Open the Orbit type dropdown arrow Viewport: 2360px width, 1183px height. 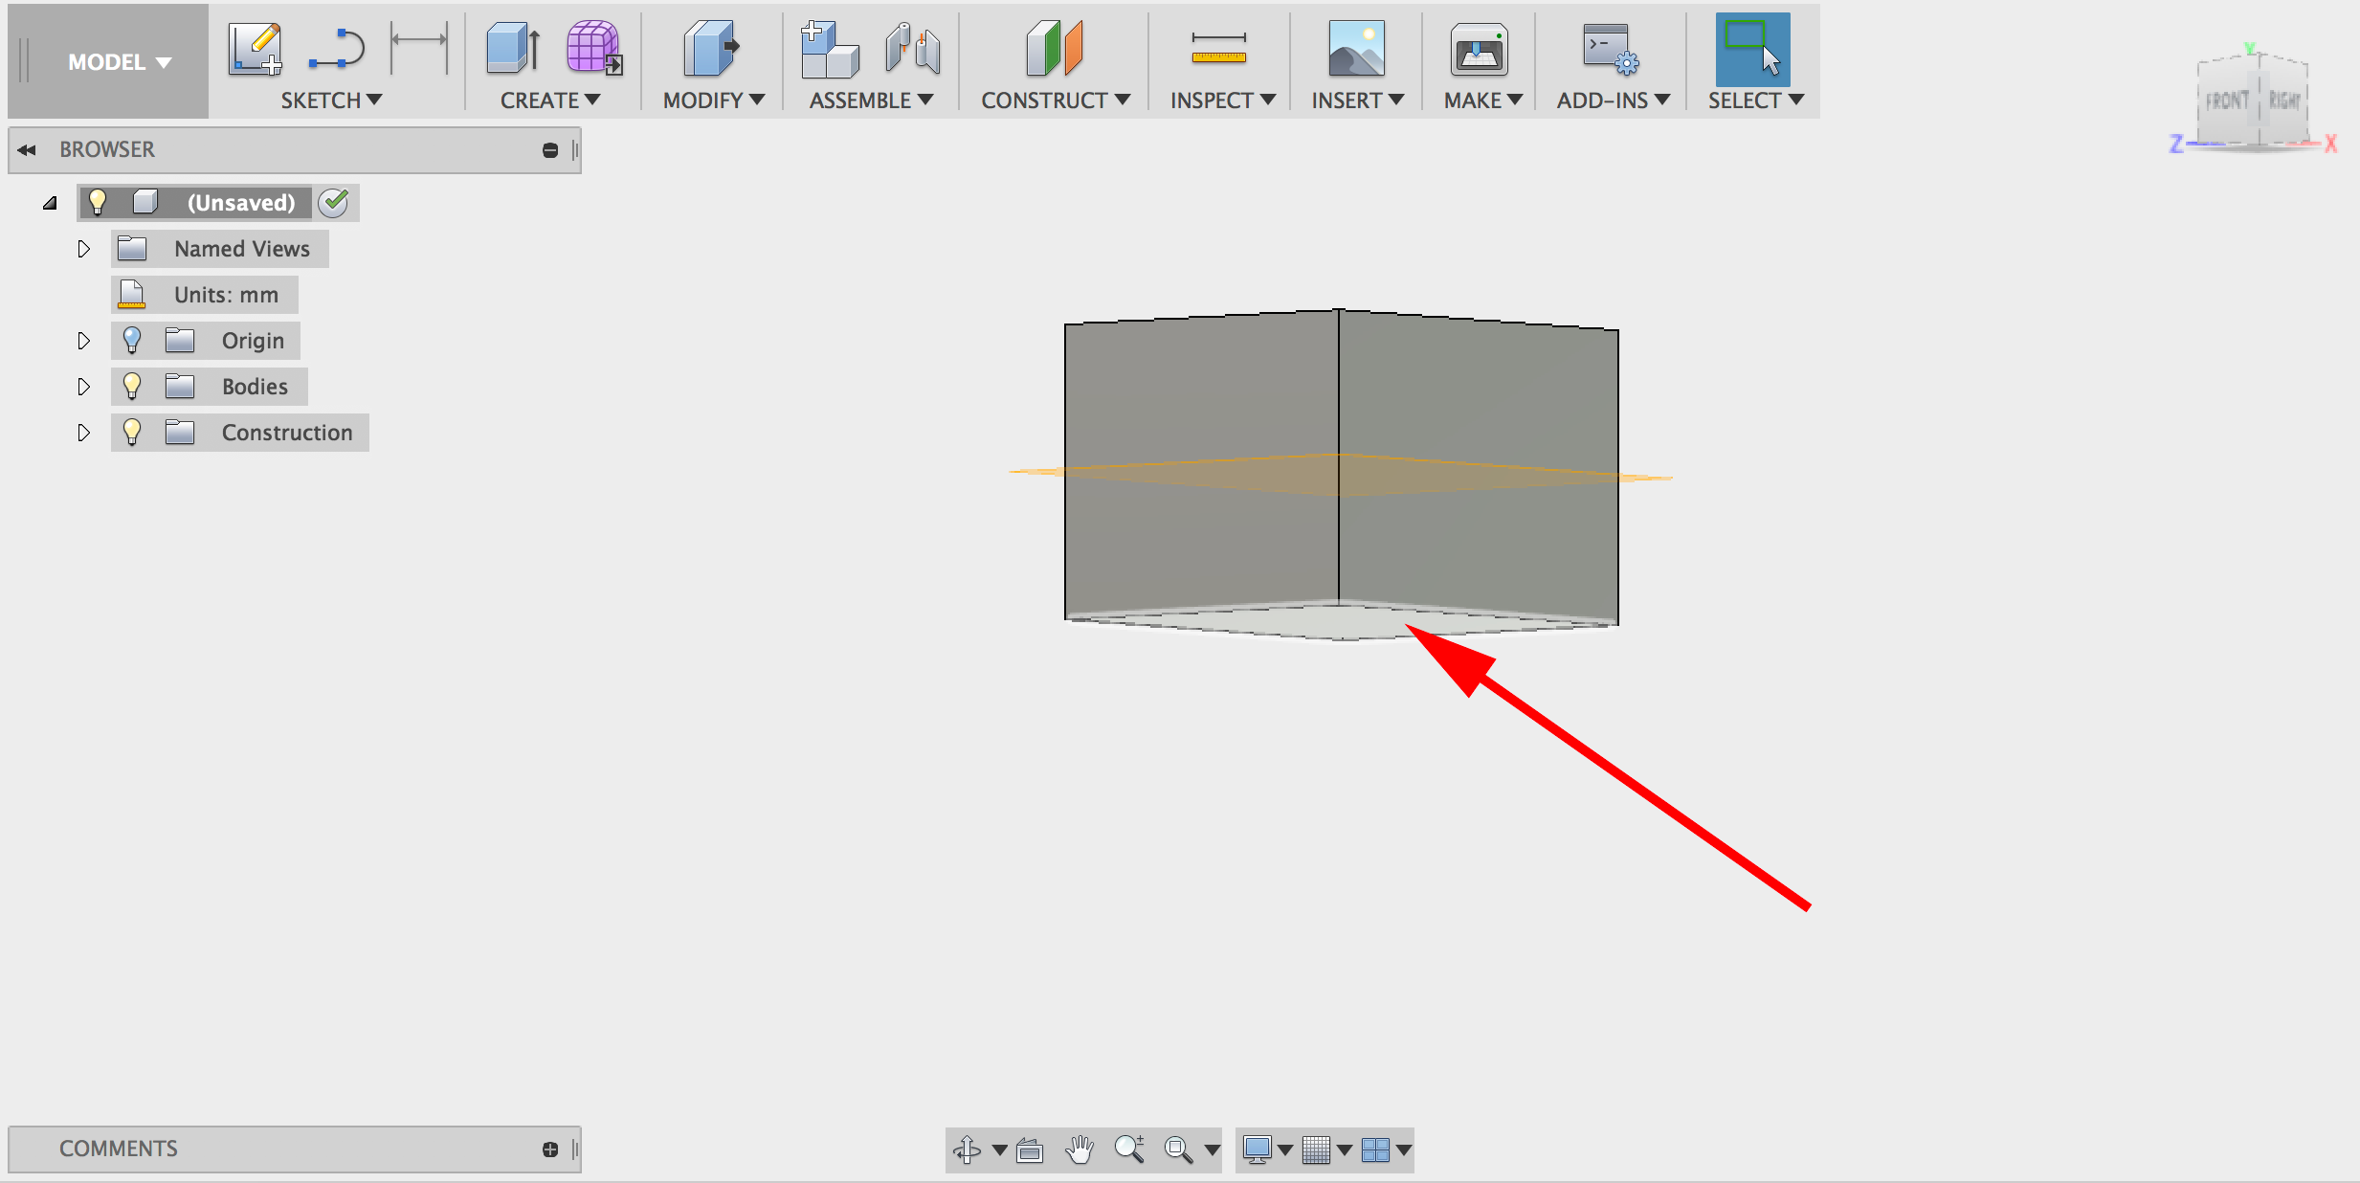[999, 1150]
